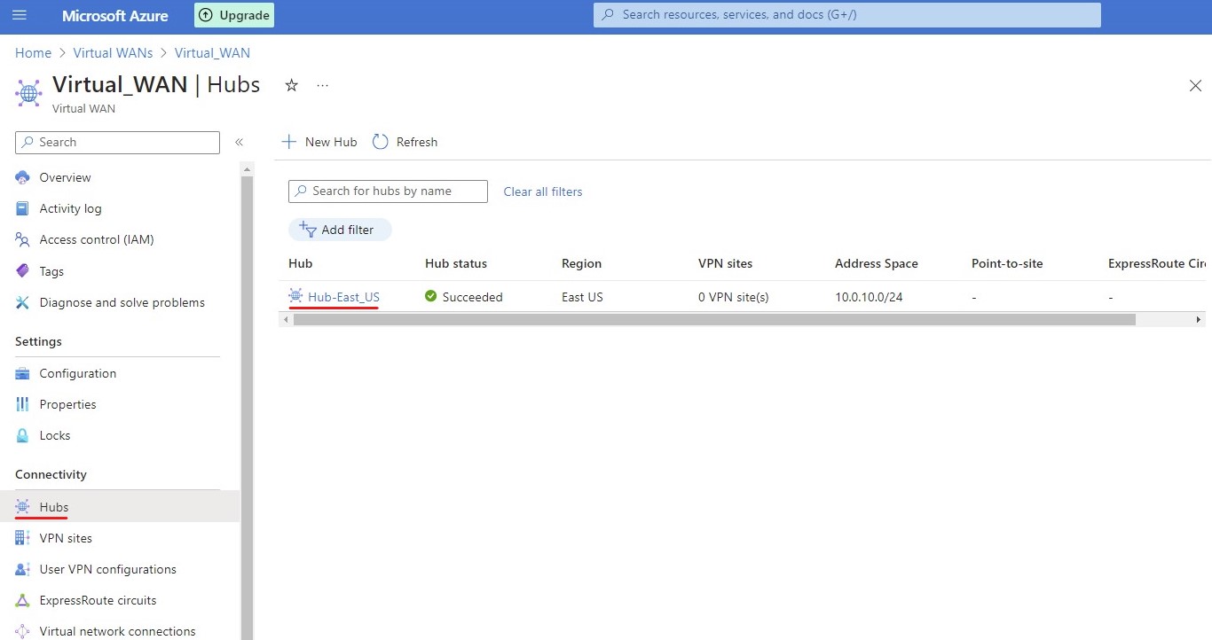Open Diagnose and solve problems
This screenshot has width=1212, height=640.
[x=122, y=302]
